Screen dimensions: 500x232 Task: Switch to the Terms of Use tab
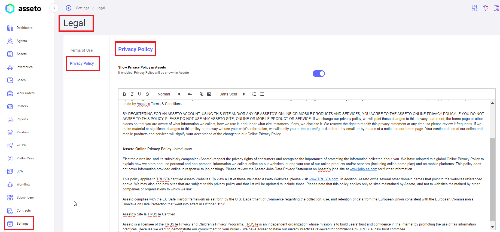tap(81, 50)
